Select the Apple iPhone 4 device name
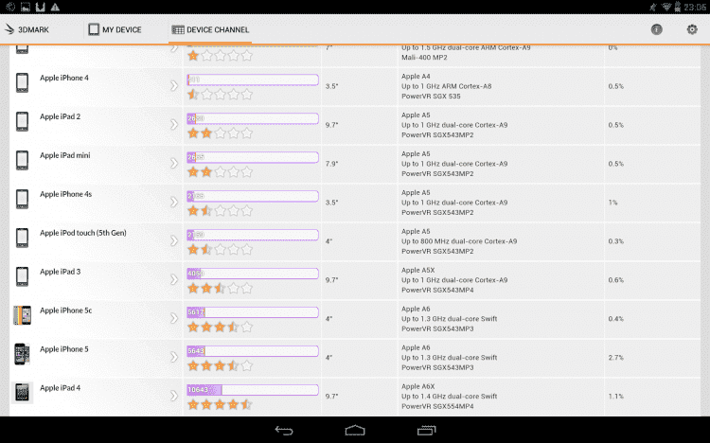The height and width of the screenshot is (443, 710). (x=64, y=78)
